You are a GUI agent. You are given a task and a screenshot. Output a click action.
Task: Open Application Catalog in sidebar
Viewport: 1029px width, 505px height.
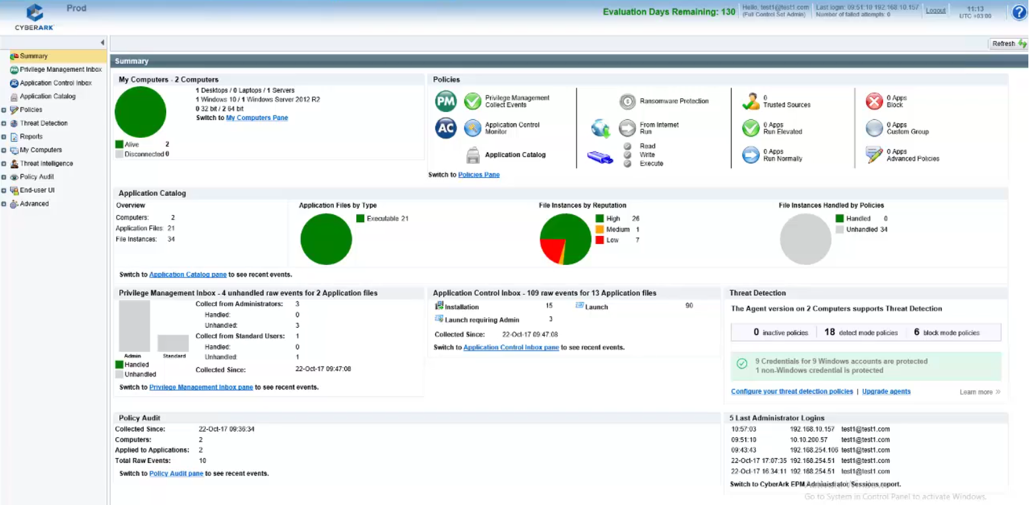pos(47,96)
